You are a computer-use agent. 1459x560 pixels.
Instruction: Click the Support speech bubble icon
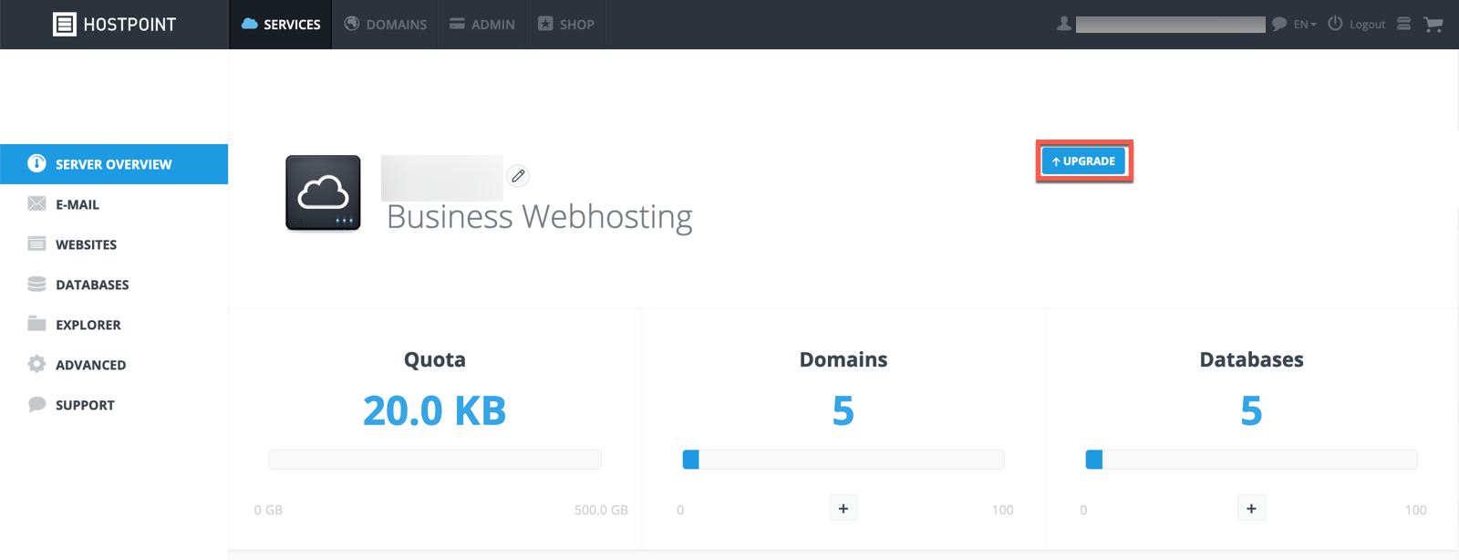click(36, 404)
